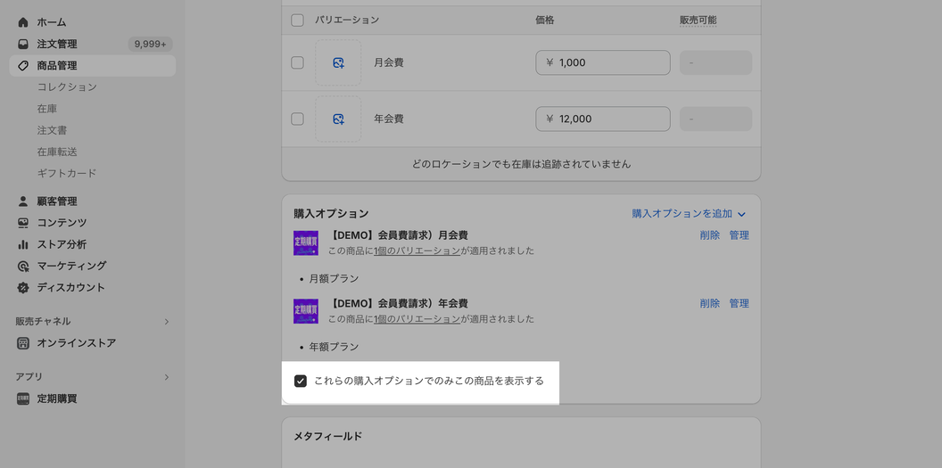The height and width of the screenshot is (468, 942).
Task: Click 管理 for 年会費 purchase option
Action: click(x=739, y=303)
